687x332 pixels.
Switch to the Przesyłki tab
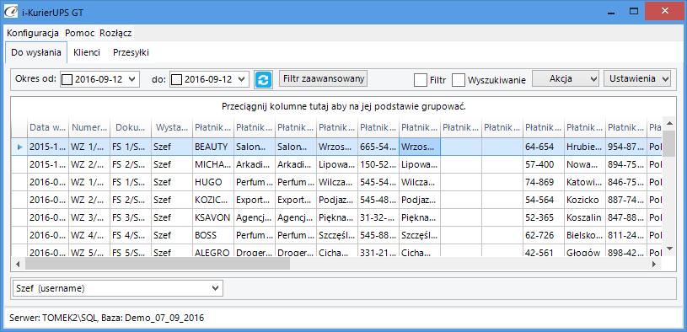point(131,52)
